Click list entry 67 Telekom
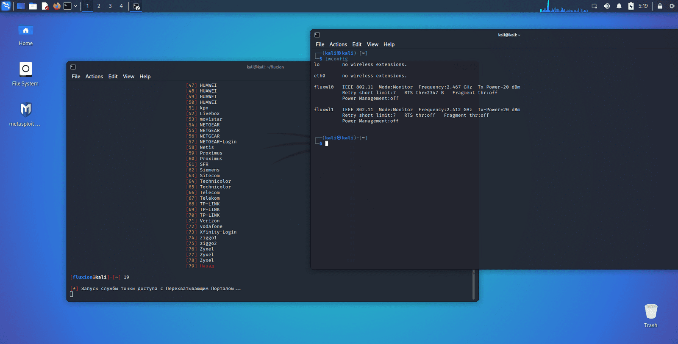The width and height of the screenshot is (678, 344). [203, 198]
